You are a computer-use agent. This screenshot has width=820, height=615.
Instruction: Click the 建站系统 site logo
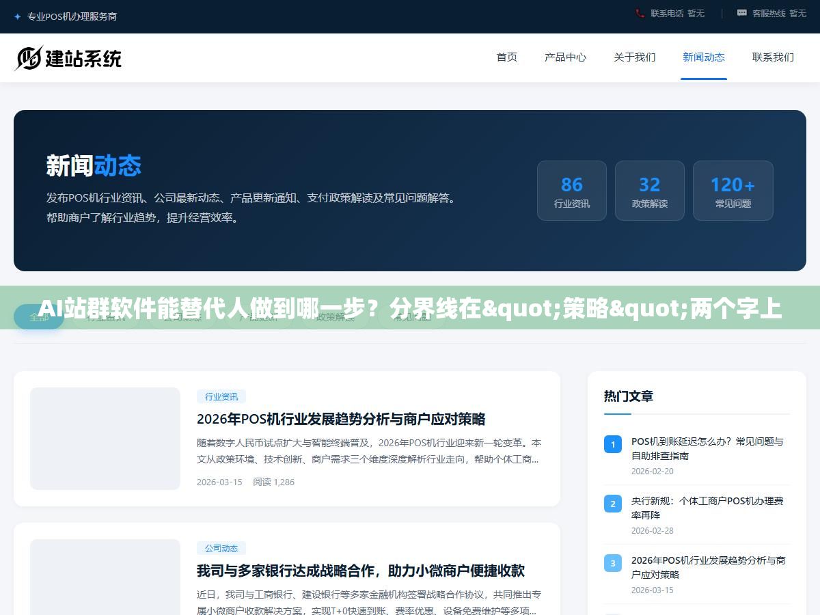point(68,58)
